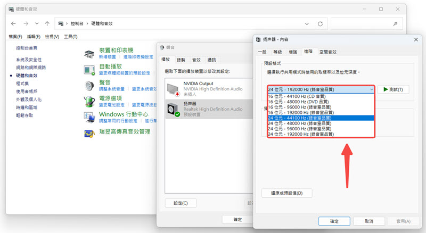Click the search magnifier icon
This screenshot has height=233, width=426.
point(395,24)
